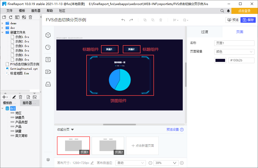Screen dimensions: 258x168
Task: Select the 页面2 page thumbnail
Action: (108, 146)
